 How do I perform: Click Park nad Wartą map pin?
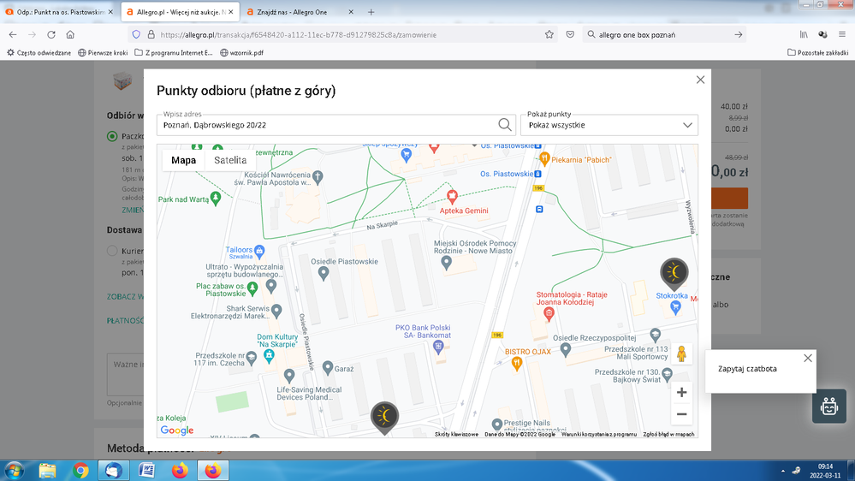tap(216, 199)
